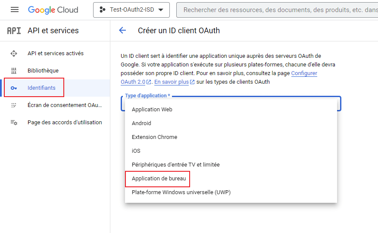
Task: Open the hamburger navigation menu
Action: pos(15,9)
